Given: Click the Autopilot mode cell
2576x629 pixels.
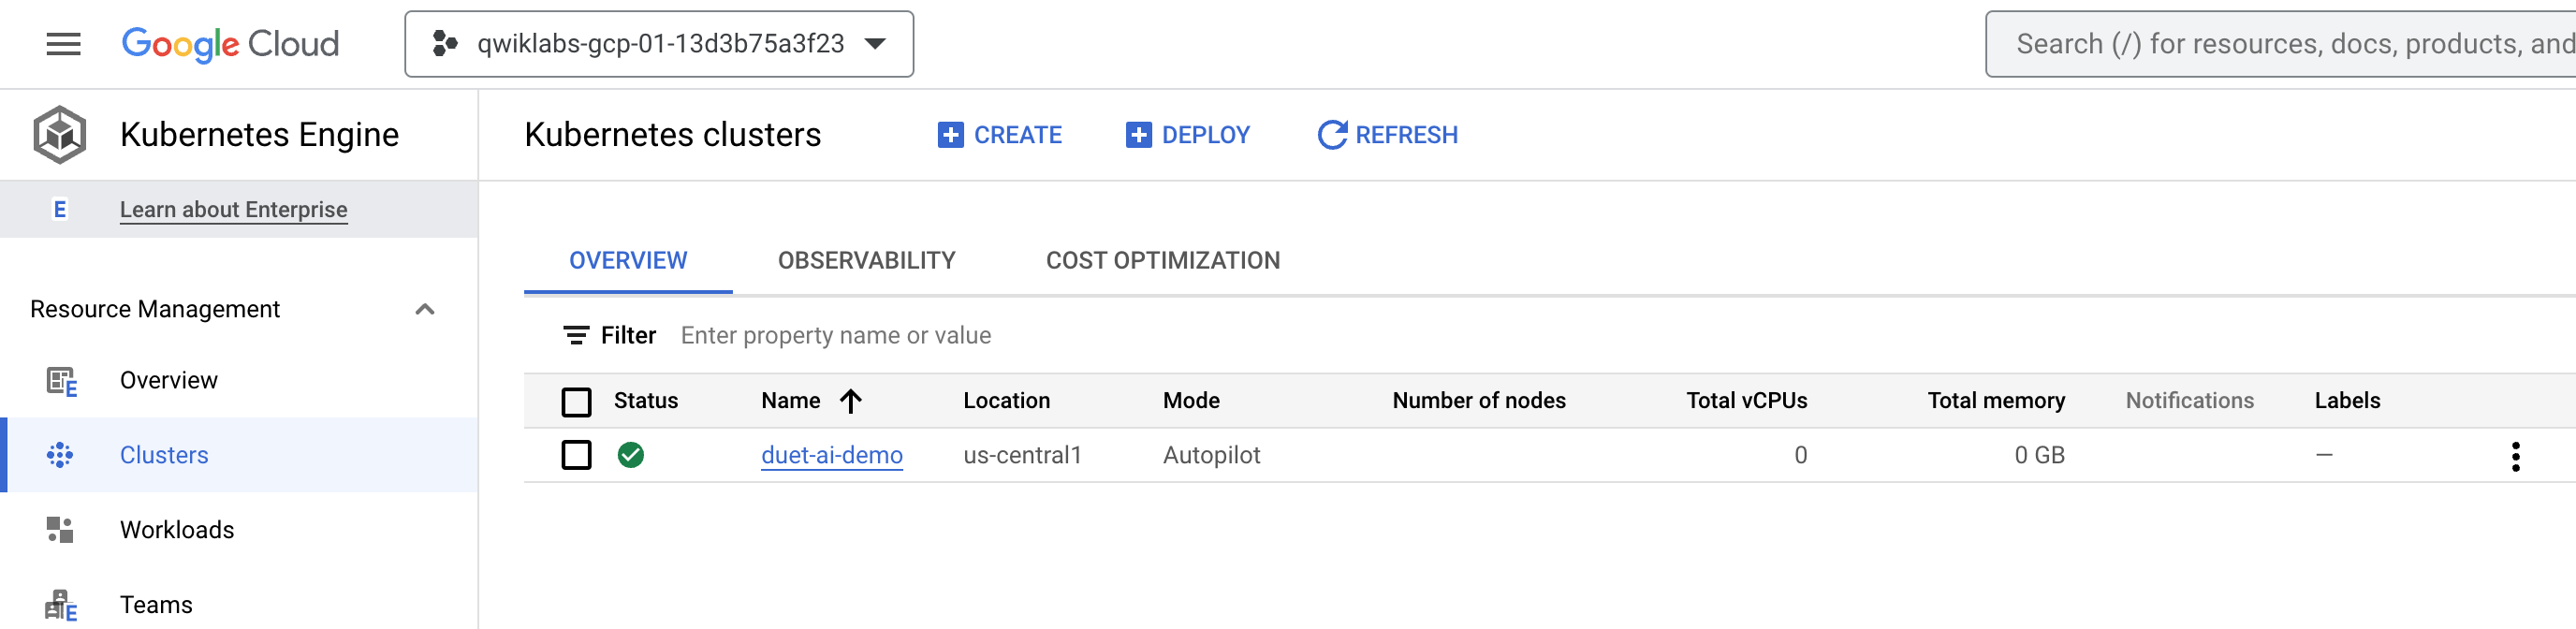Looking at the screenshot, I should [x=1211, y=455].
